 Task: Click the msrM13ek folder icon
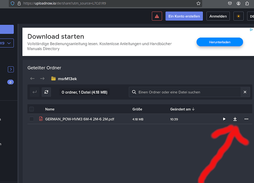53,79
